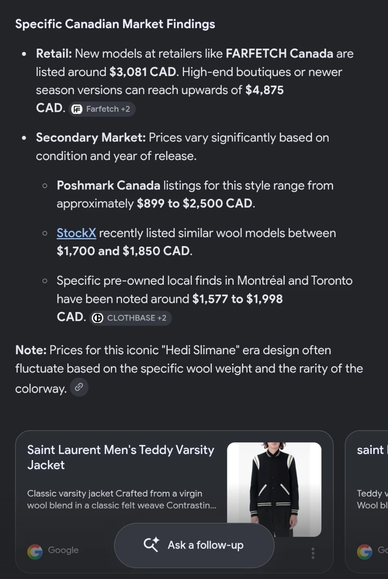Click the FARFETCH Canada bold text

tap(280, 53)
